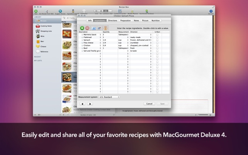Screen dimensions: 248x155
Task: Switch to the Preparation tab
Action: (x=125, y=20)
